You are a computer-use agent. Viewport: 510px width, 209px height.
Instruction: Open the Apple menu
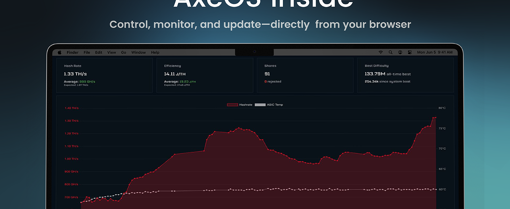click(x=59, y=52)
